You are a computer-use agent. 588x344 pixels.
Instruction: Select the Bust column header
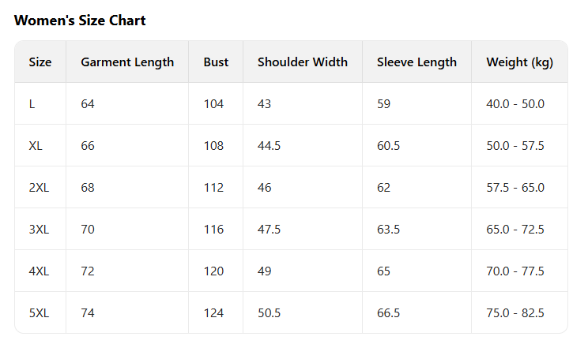[x=216, y=62]
